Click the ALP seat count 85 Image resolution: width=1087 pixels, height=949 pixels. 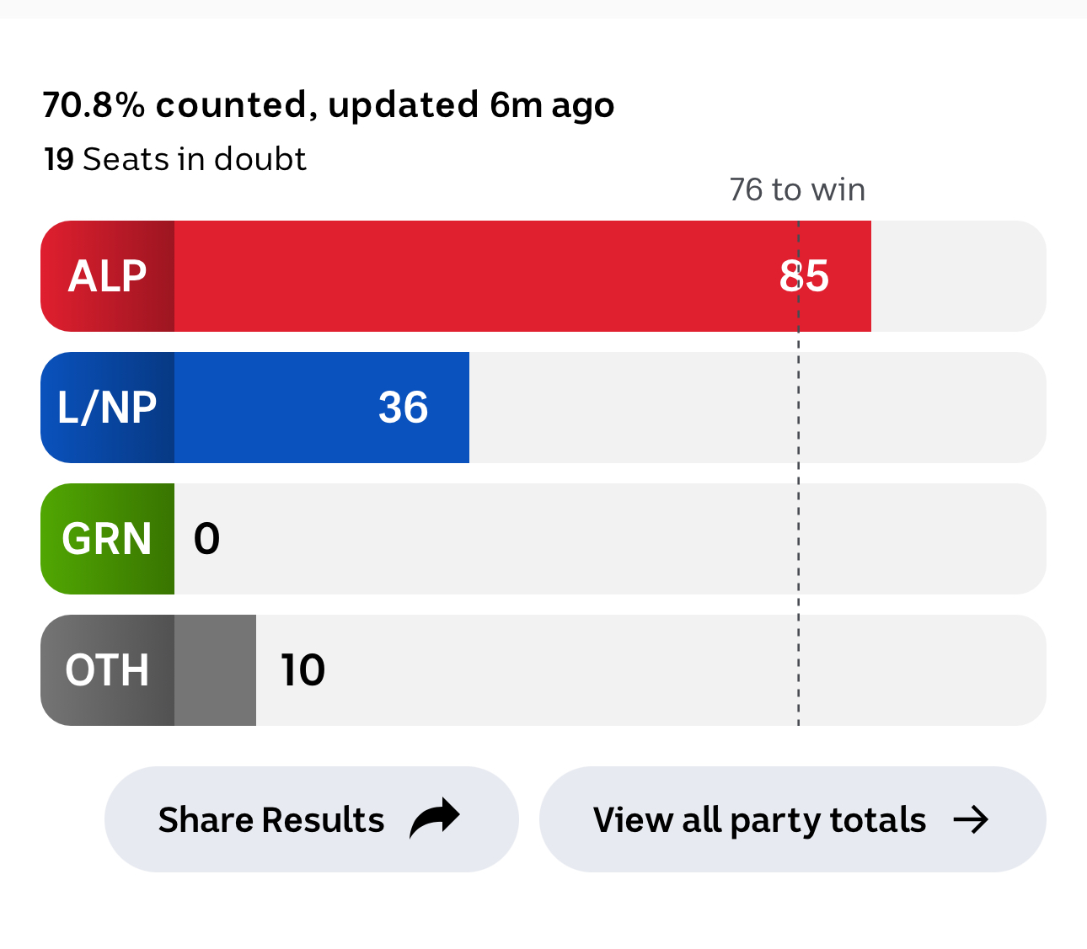coord(804,276)
